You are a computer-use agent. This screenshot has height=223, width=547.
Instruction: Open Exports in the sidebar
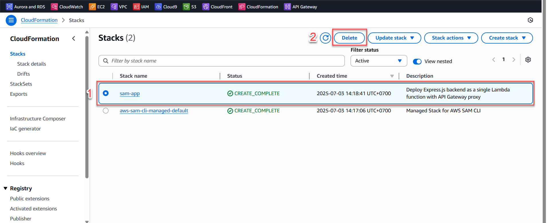[x=19, y=94]
